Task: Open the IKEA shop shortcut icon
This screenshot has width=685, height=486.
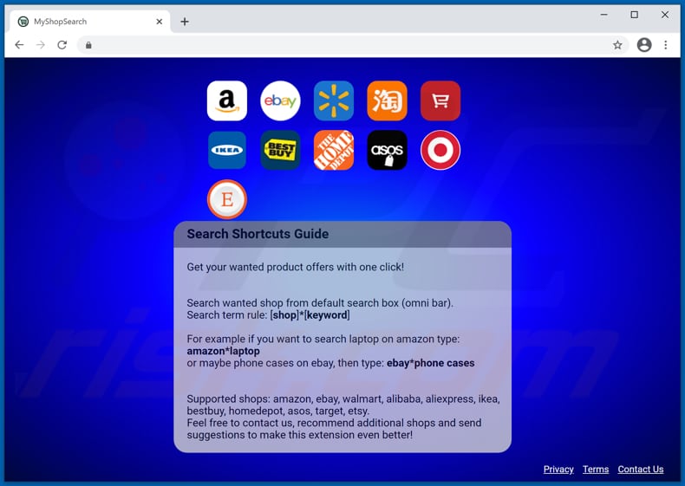Action: point(226,150)
